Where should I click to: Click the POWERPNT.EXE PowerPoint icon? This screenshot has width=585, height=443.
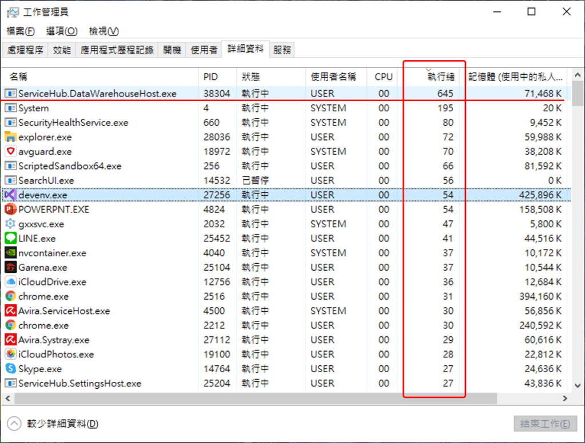click(x=10, y=210)
